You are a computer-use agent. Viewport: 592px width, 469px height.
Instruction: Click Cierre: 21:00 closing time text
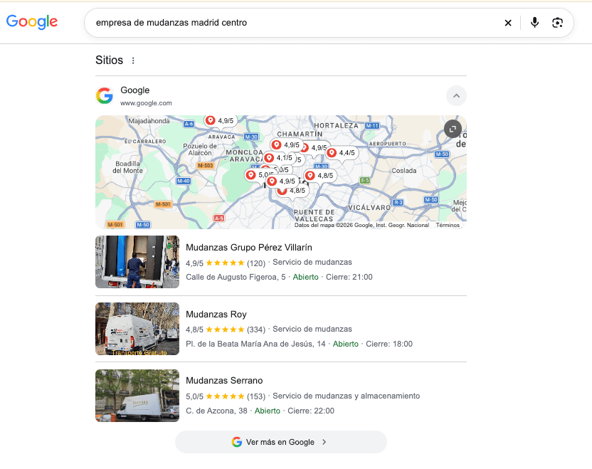pyautogui.click(x=349, y=277)
